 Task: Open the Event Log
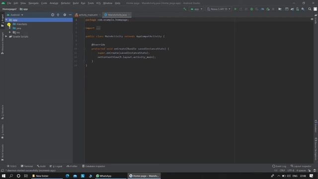pyautogui.click(x=279, y=166)
